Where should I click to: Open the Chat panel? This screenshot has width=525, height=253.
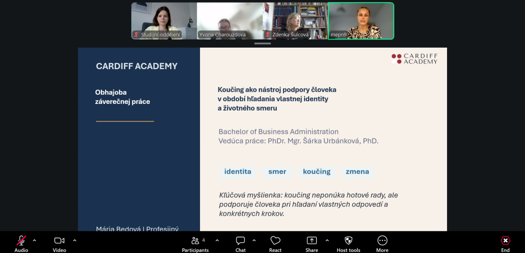[240, 244]
